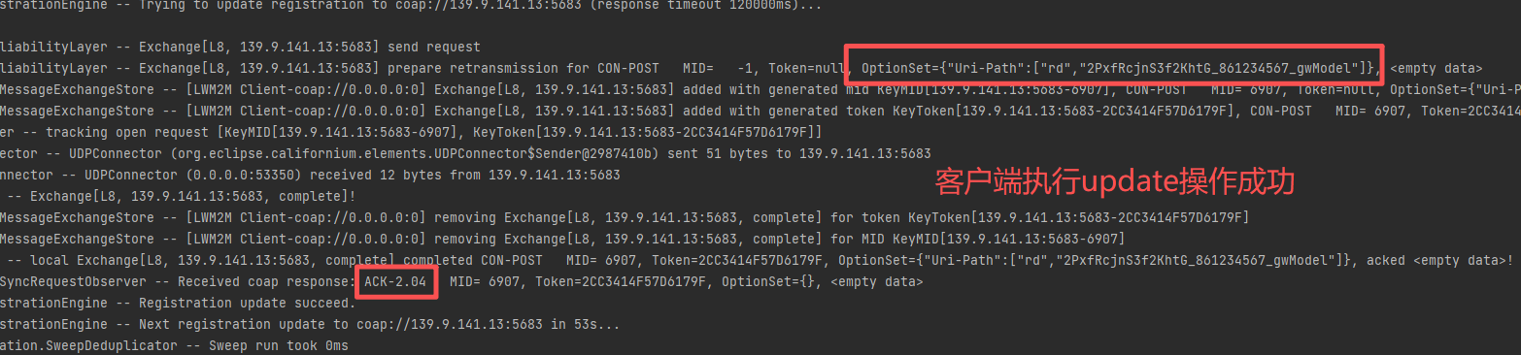Click the 'removing Exchange' line for MID KeyMID
1521x355 pixels.
[x=562, y=239]
